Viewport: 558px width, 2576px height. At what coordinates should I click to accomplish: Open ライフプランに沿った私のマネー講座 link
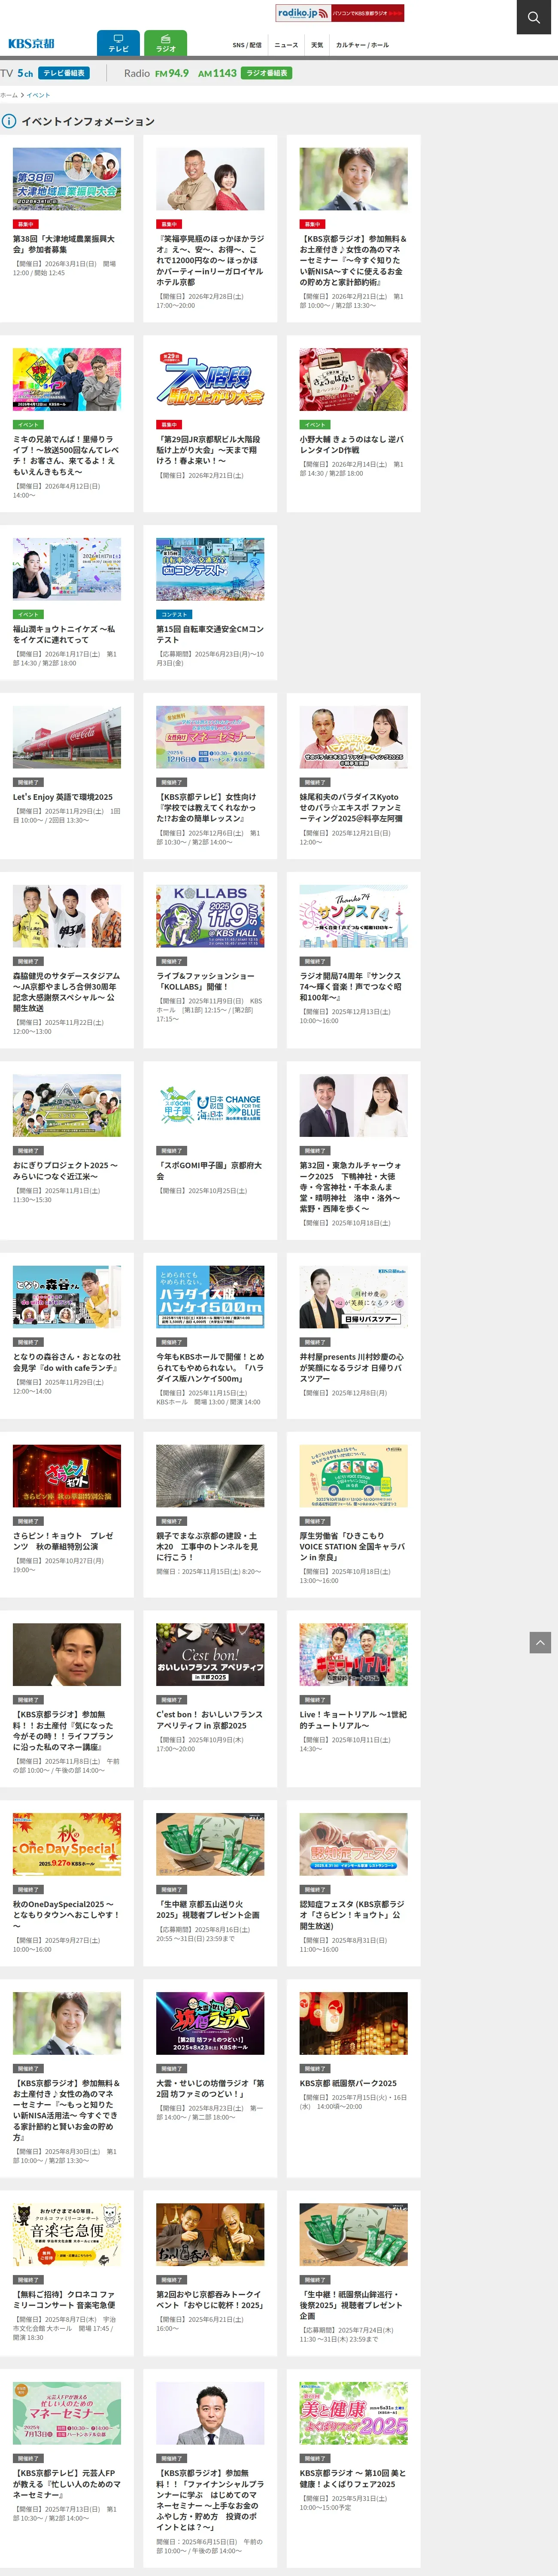(63, 1730)
